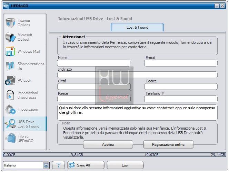Click the question mark help button
The width and height of the screenshot is (229, 172).
(x=58, y=165)
